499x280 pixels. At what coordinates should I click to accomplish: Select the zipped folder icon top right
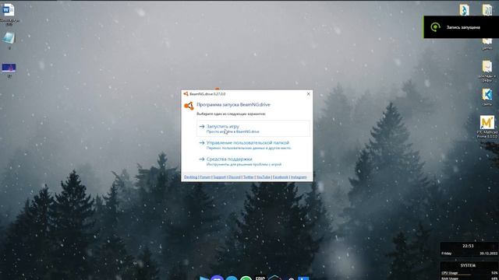click(x=487, y=10)
